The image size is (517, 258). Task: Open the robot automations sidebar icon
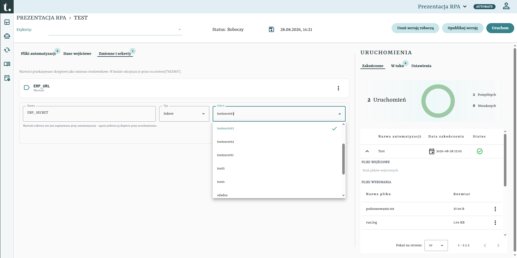7,36
